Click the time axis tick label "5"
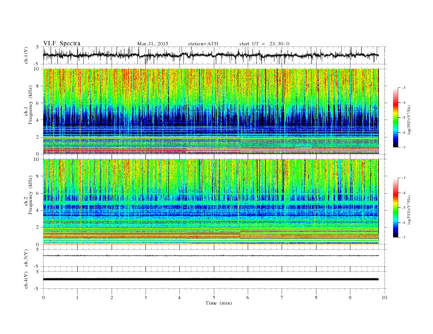This screenshot has height=334, width=433. [214, 297]
